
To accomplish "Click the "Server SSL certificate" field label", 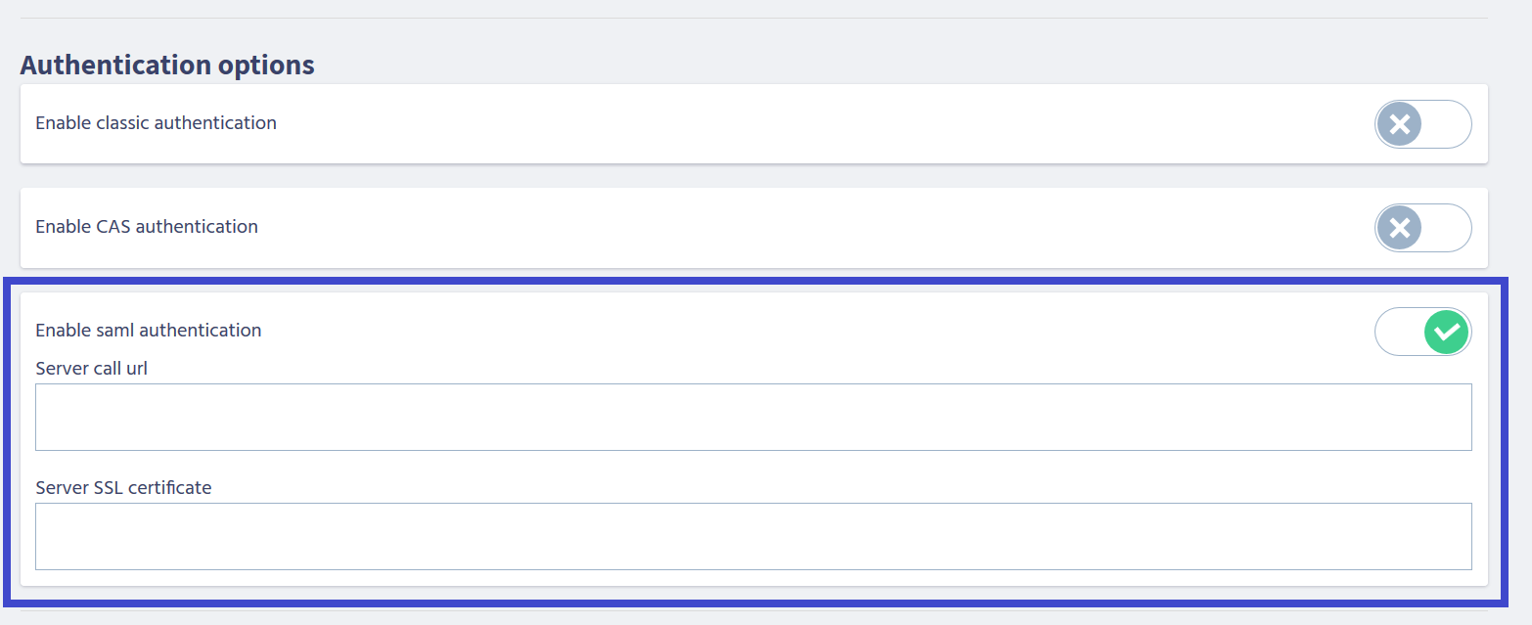I will click(x=123, y=487).
